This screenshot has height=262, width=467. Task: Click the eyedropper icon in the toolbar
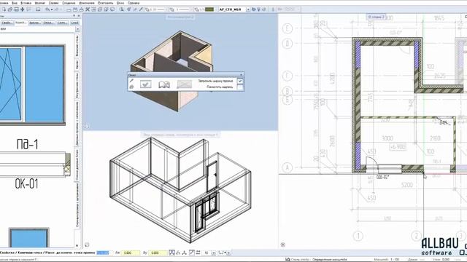tap(141, 9)
